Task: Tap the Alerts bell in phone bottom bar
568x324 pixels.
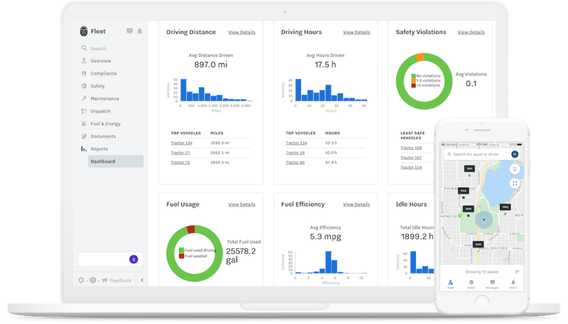Action: pos(513,283)
